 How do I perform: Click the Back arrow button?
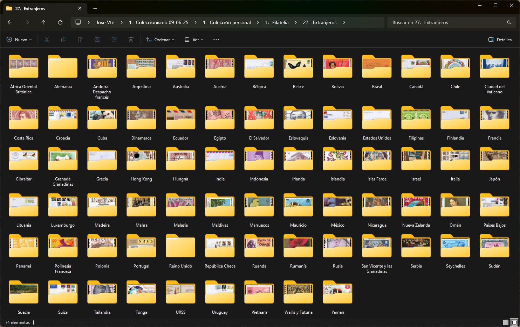tap(10, 22)
